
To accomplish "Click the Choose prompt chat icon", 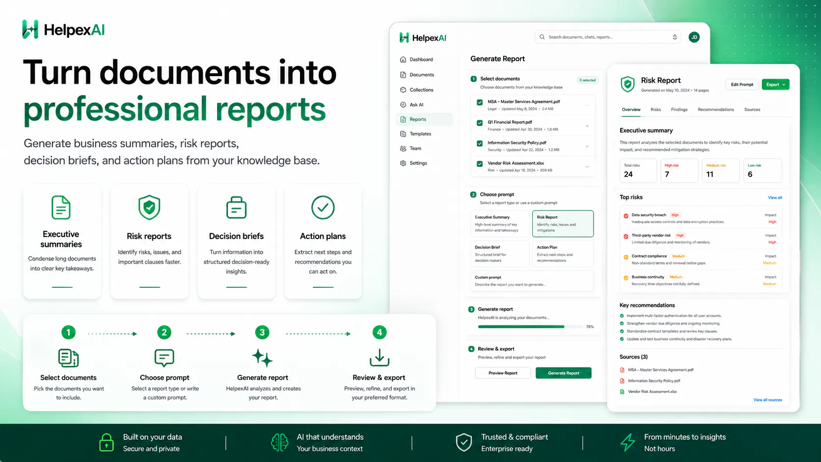I will [x=164, y=358].
